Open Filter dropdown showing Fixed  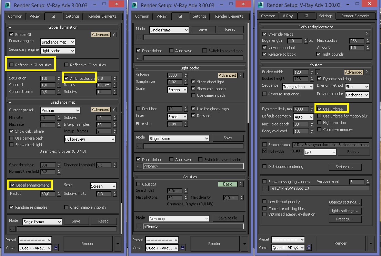click(x=177, y=117)
